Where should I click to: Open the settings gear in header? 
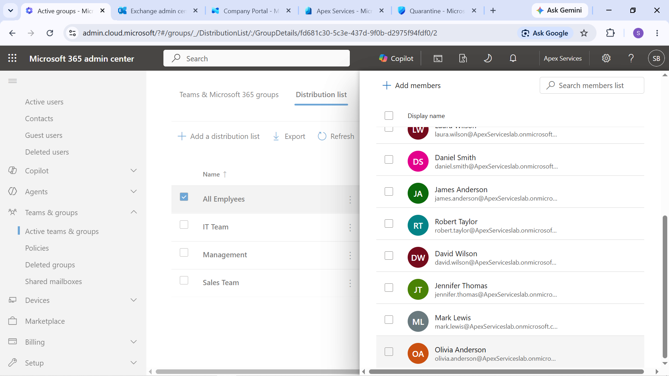[x=606, y=58]
